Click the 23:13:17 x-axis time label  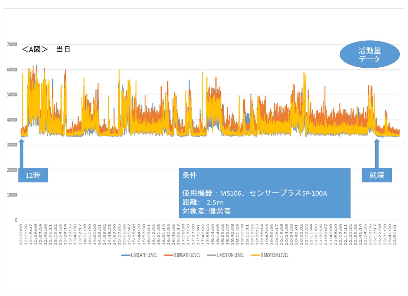(x=375, y=235)
